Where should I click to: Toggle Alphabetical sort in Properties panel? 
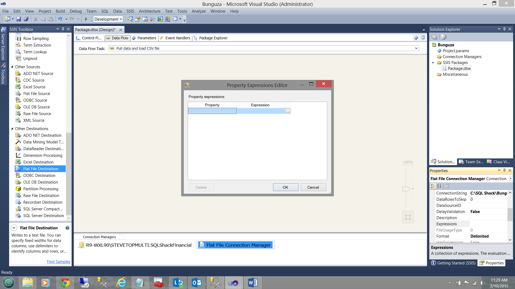point(439,186)
